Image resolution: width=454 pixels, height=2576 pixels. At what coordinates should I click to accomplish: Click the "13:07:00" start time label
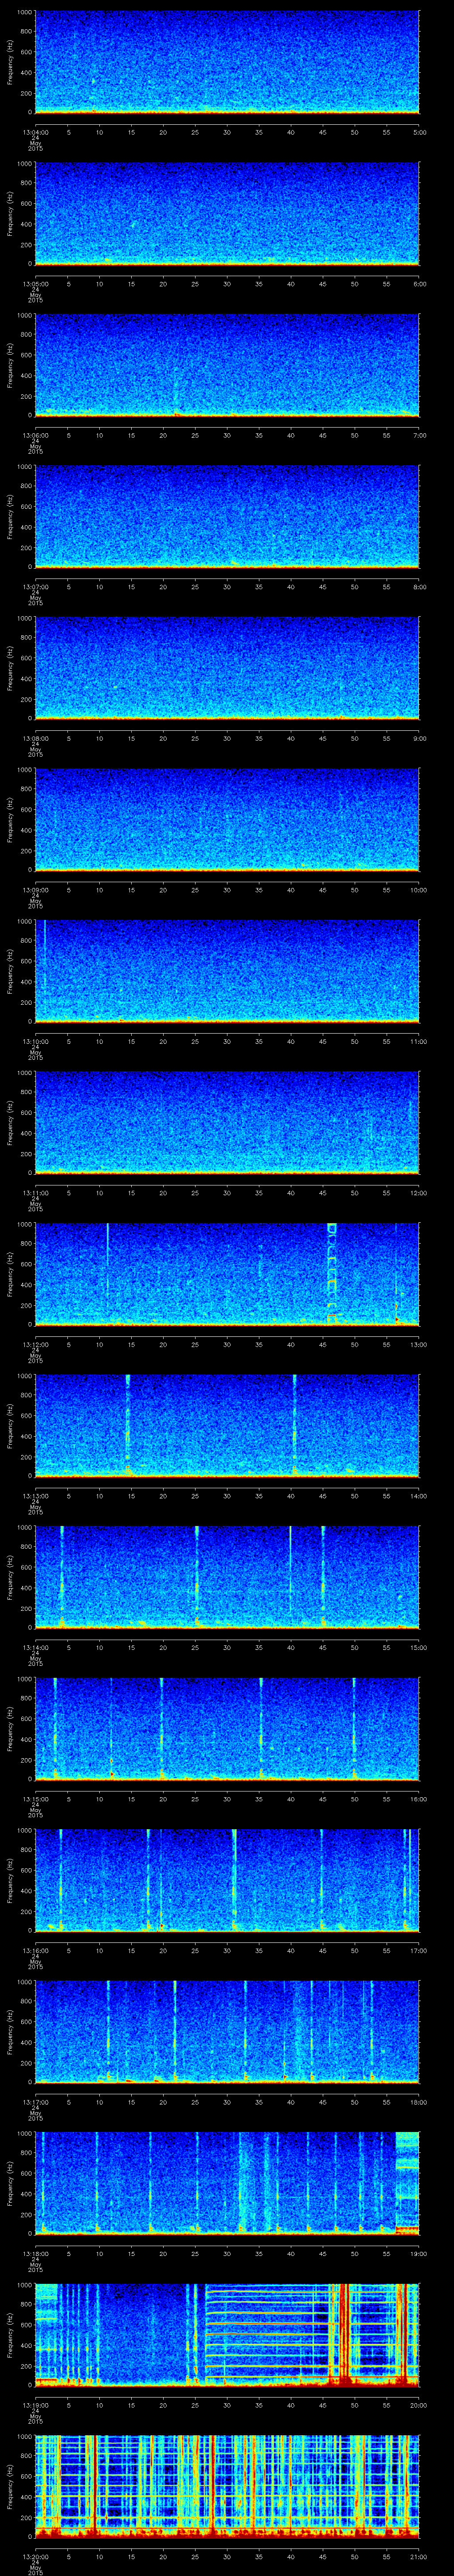[35, 587]
